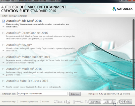This screenshot has height=106, width=135.
Task: Click the Autodesk Suite Exclusives 2016 title
Action: (x=27, y=81)
